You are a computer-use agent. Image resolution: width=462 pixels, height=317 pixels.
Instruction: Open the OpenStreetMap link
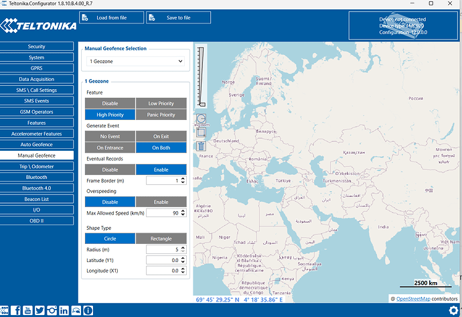click(413, 299)
